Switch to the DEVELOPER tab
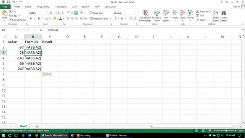The height and width of the screenshot is (138, 245). point(110,7)
